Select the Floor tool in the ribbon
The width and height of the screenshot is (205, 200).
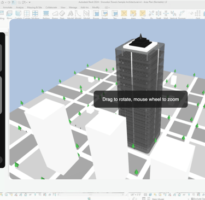[9, 14]
